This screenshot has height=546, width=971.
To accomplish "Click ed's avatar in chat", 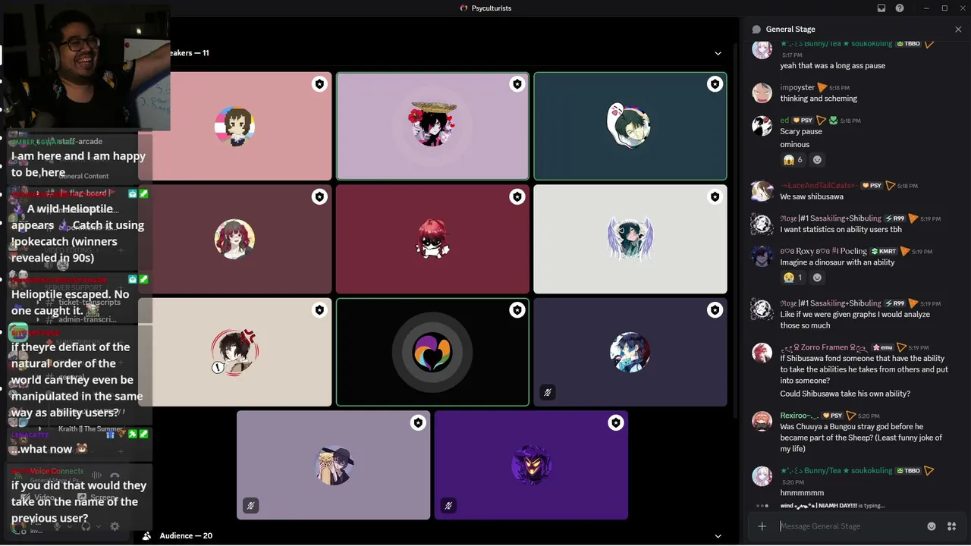I will (x=762, y=126).
